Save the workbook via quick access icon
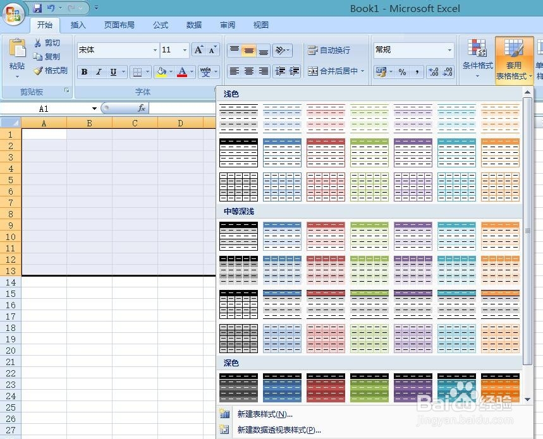 37,8
